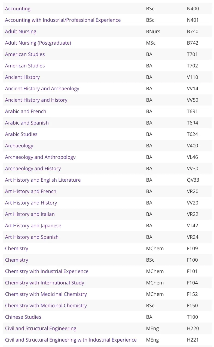Open the Chemistry BSc F100 course
Viewport: 214px width, 347px height.
(x=17, y=260)
